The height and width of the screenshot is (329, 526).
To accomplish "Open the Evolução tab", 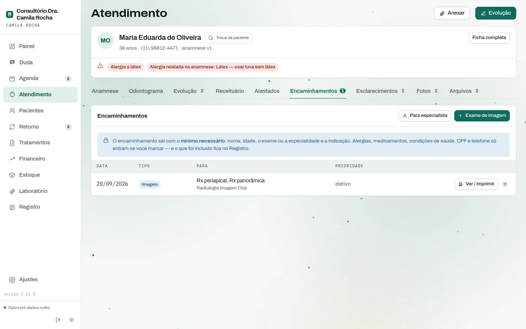I will pos(189,91).
